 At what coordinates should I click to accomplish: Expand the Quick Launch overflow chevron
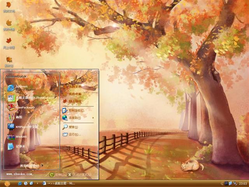click(x=37, y=183)
